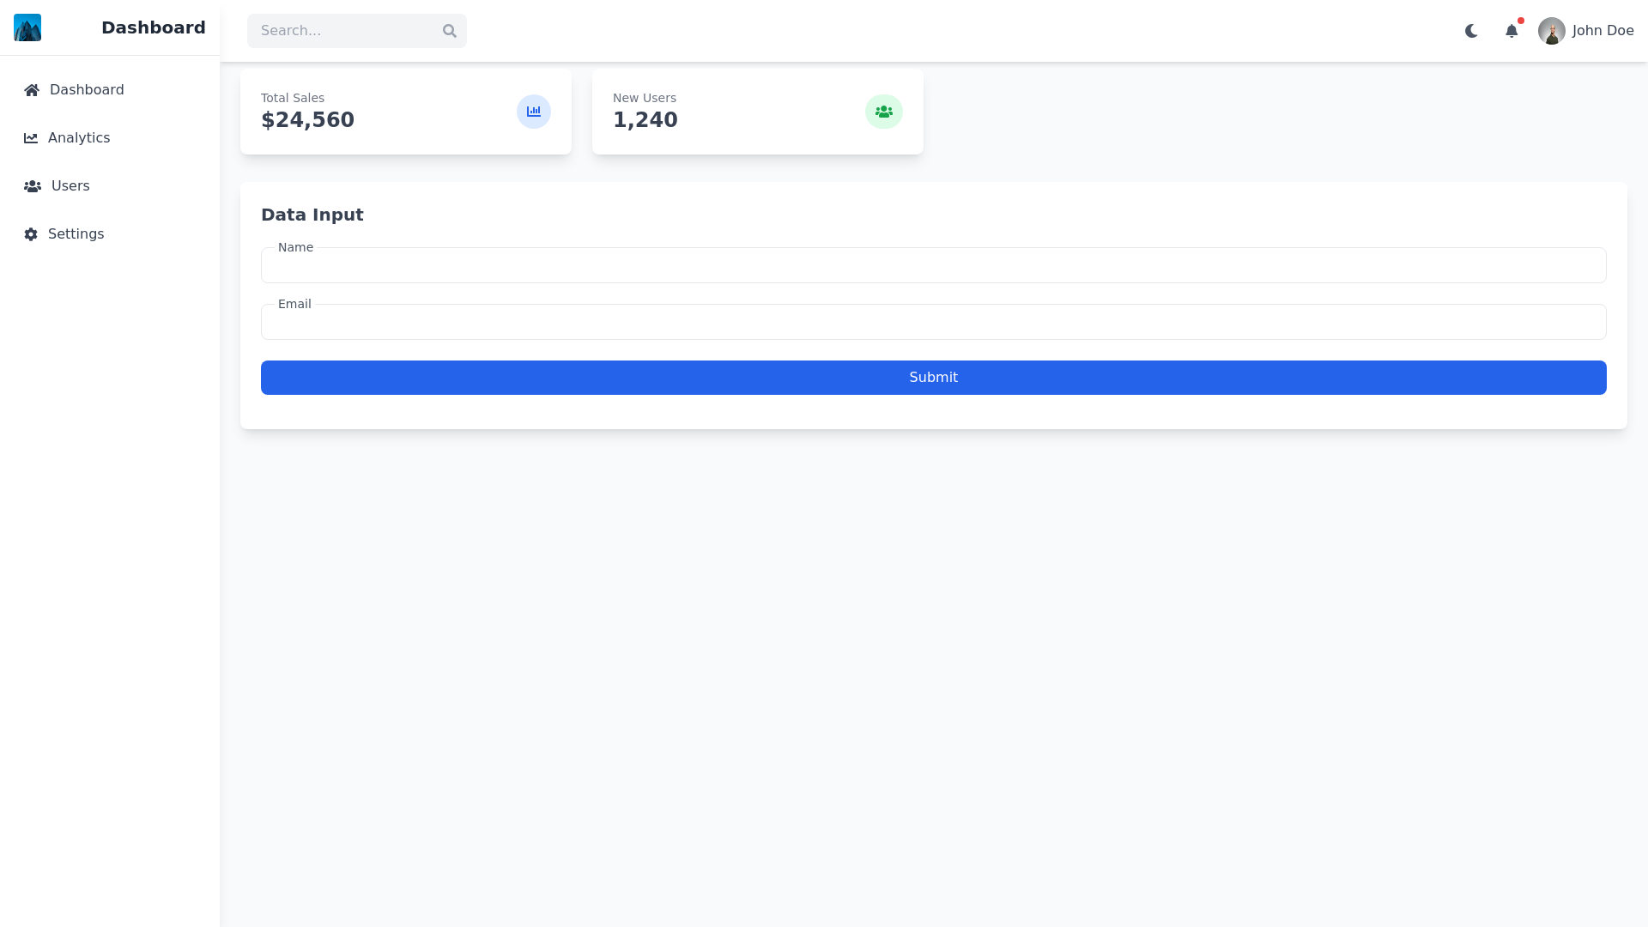Focus the Email input field

[x=932, y=321]
